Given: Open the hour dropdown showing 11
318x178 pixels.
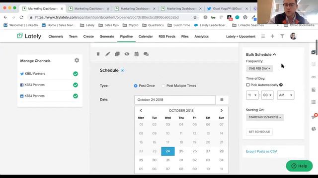Looking at the screenshot, I should (x=252, y=95).
